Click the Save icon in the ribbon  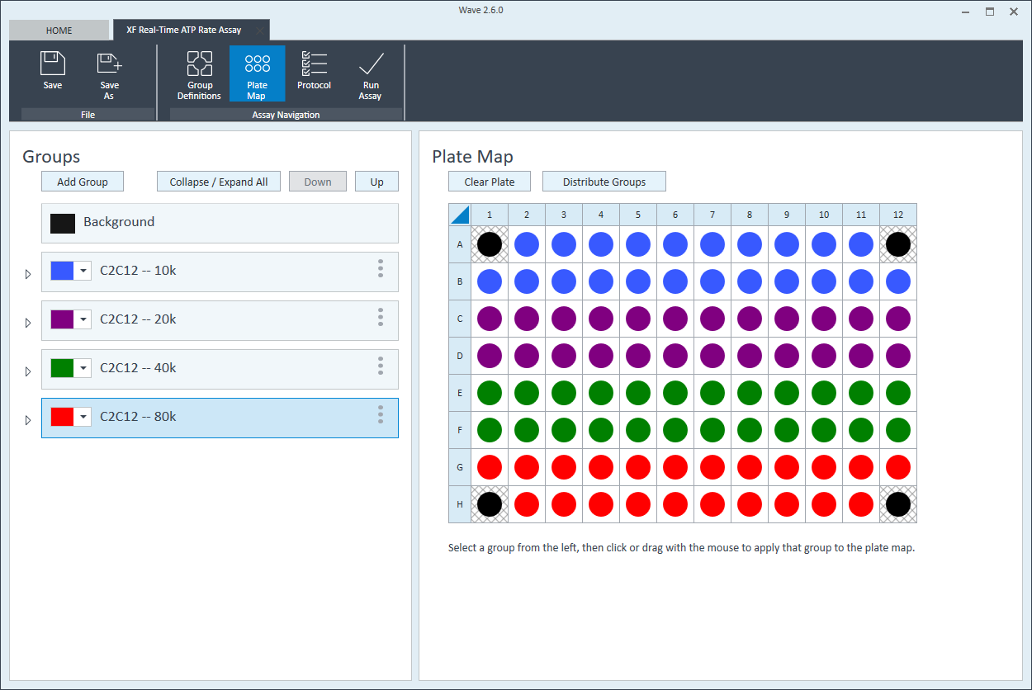tap(53, 64)
